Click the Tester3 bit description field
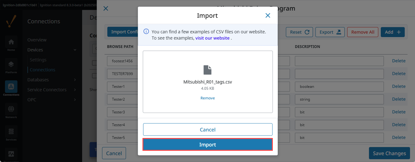 tap(339, 112)
